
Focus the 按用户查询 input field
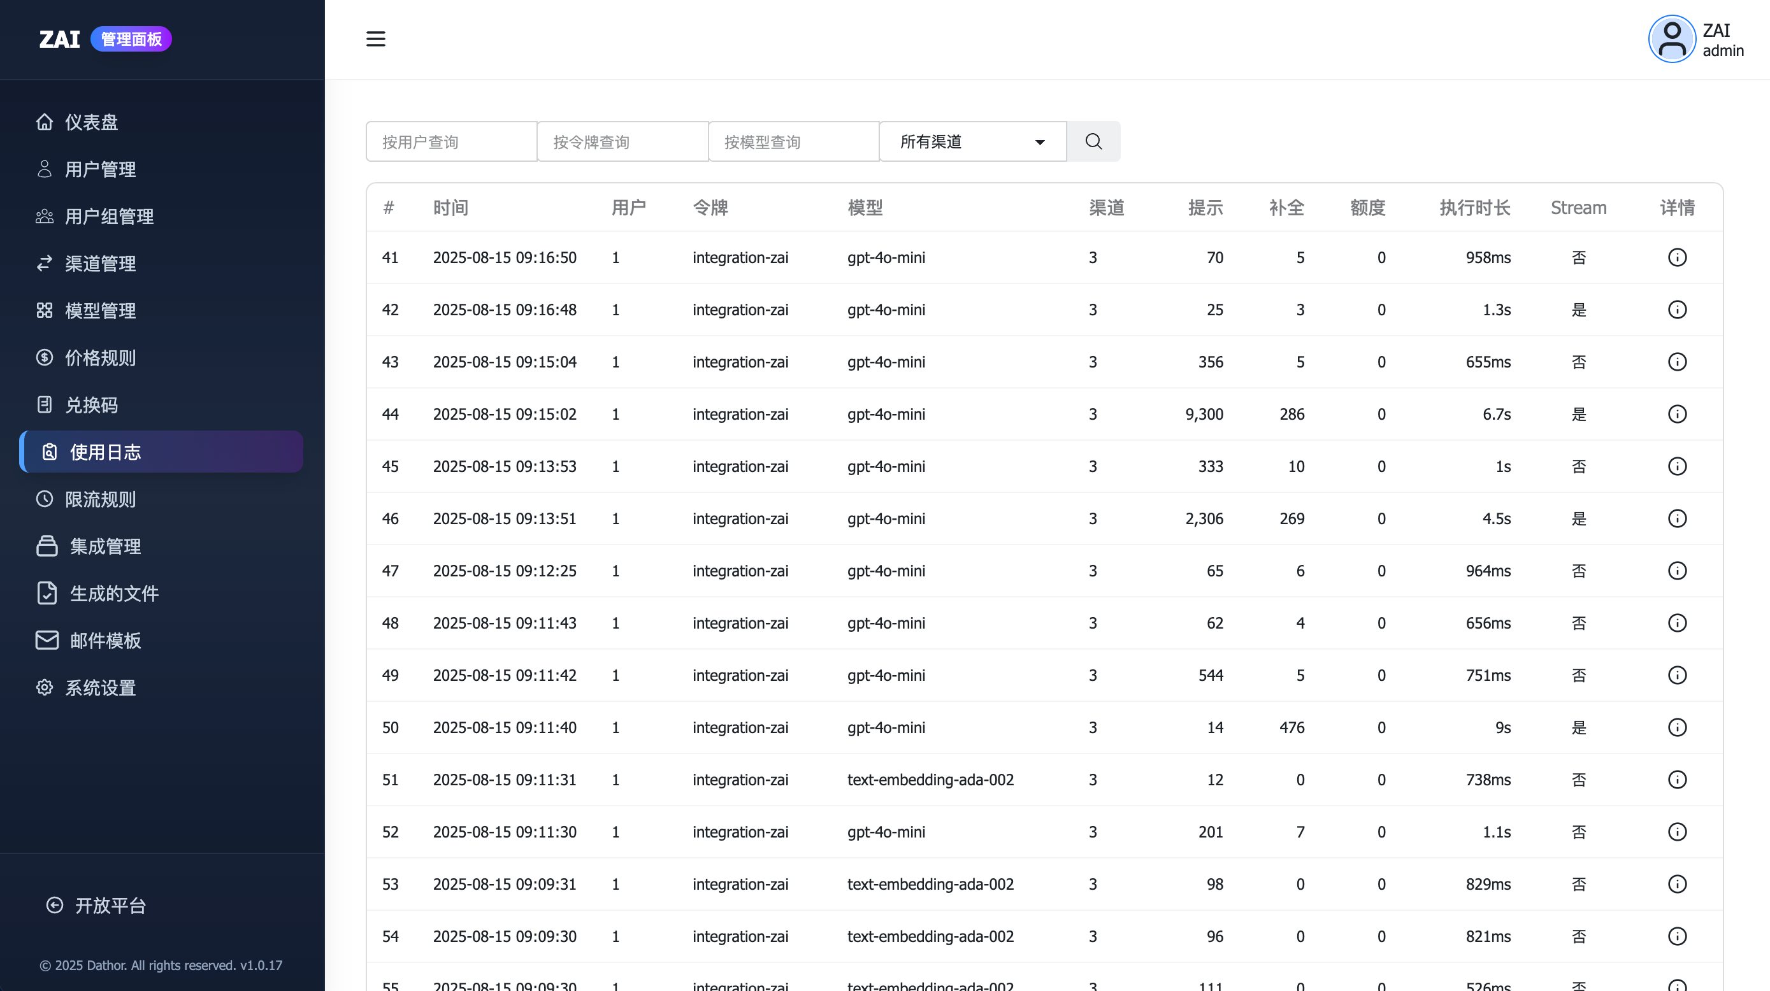click(x=452, y=141)
